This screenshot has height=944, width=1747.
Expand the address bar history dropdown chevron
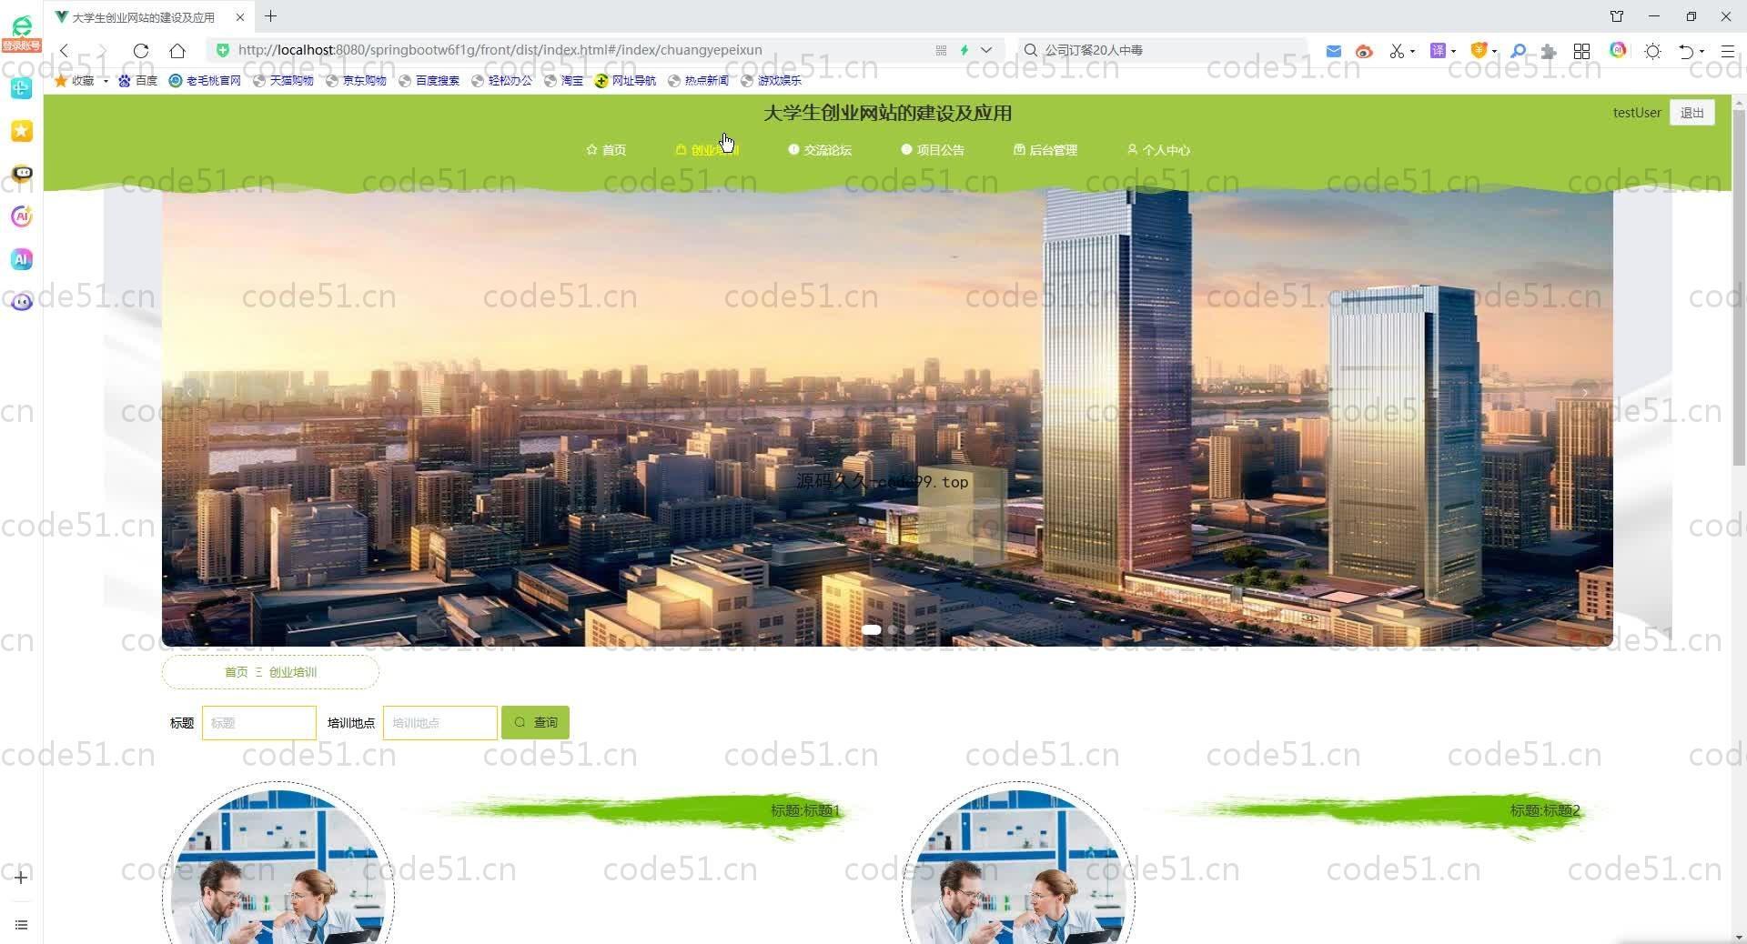[x=986, y=50]
